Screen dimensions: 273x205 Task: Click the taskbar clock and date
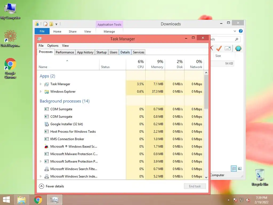point(261,200)
